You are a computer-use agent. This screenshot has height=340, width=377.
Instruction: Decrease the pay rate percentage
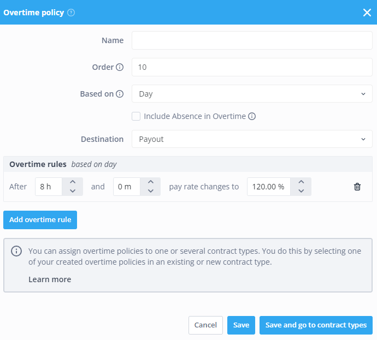click(301, 191)
